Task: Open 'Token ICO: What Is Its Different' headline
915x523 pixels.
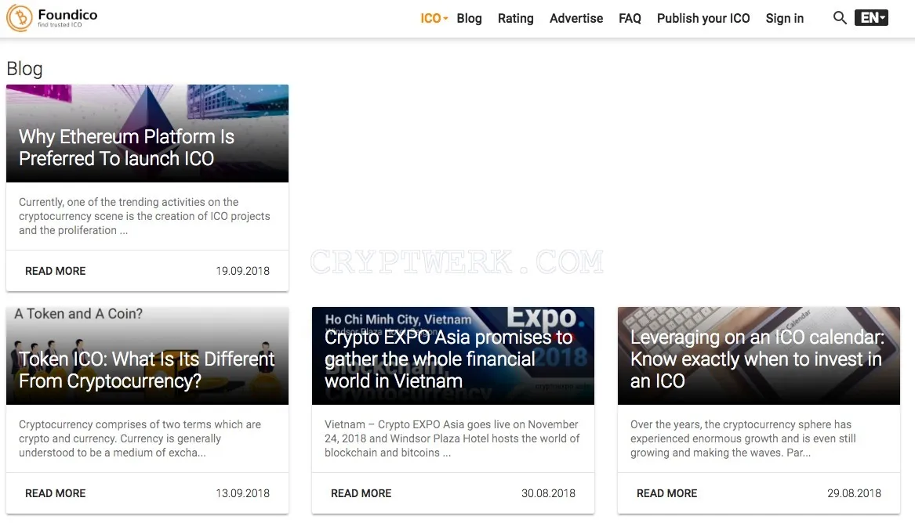Action: point(147,370)
